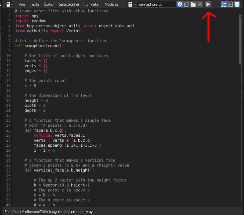
Task: Browse text data-blocks dropdown
Action: click(x=132, y=4)
